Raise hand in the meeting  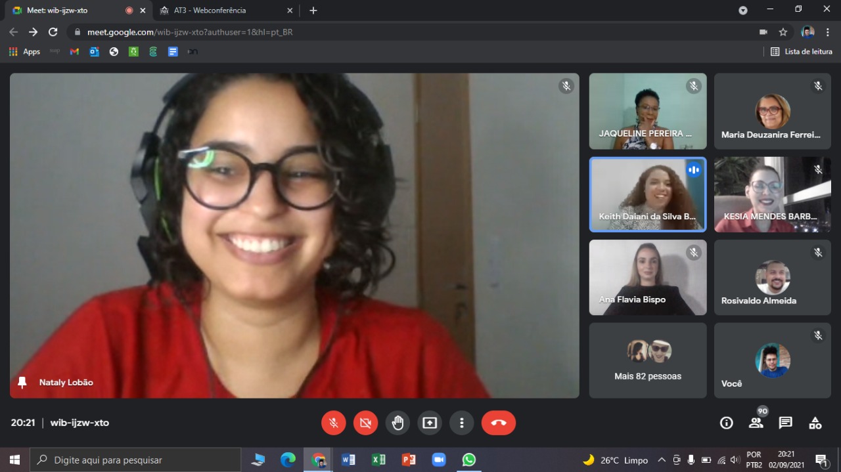[398, 423]
